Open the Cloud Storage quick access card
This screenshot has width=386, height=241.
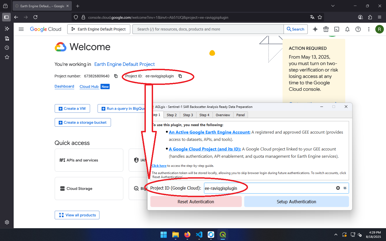[x=89, y=189]
